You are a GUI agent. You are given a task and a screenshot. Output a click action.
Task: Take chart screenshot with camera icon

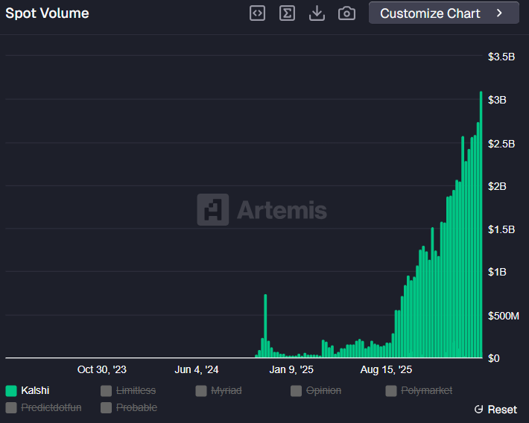(346, 13)
